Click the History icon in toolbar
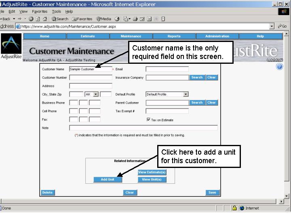The height and width of the screenshot is (218, 291). click(x=117, y=19)
